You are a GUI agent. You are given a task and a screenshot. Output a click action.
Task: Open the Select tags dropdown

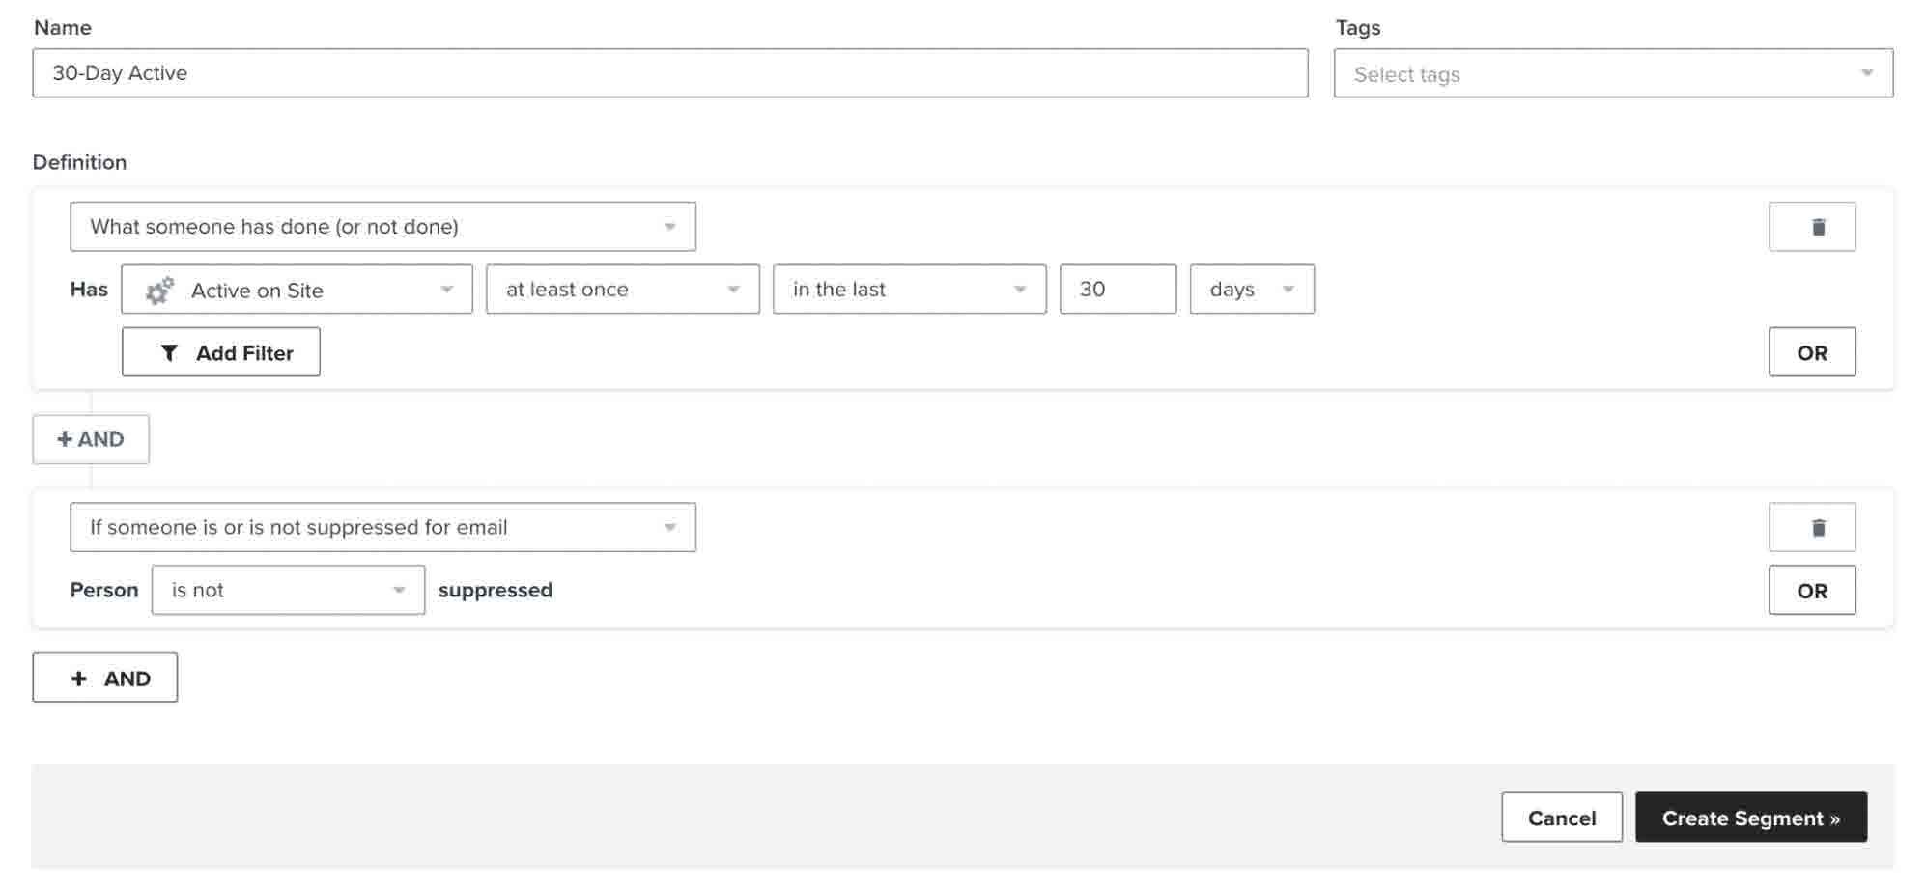point(1612,74)
